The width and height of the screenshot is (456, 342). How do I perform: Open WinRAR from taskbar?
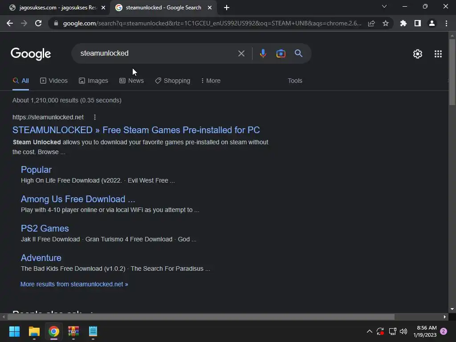click(73, 331)
